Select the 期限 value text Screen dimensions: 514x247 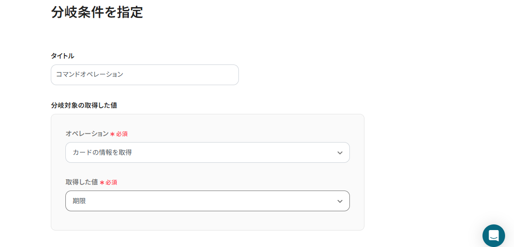coord(79,201)
